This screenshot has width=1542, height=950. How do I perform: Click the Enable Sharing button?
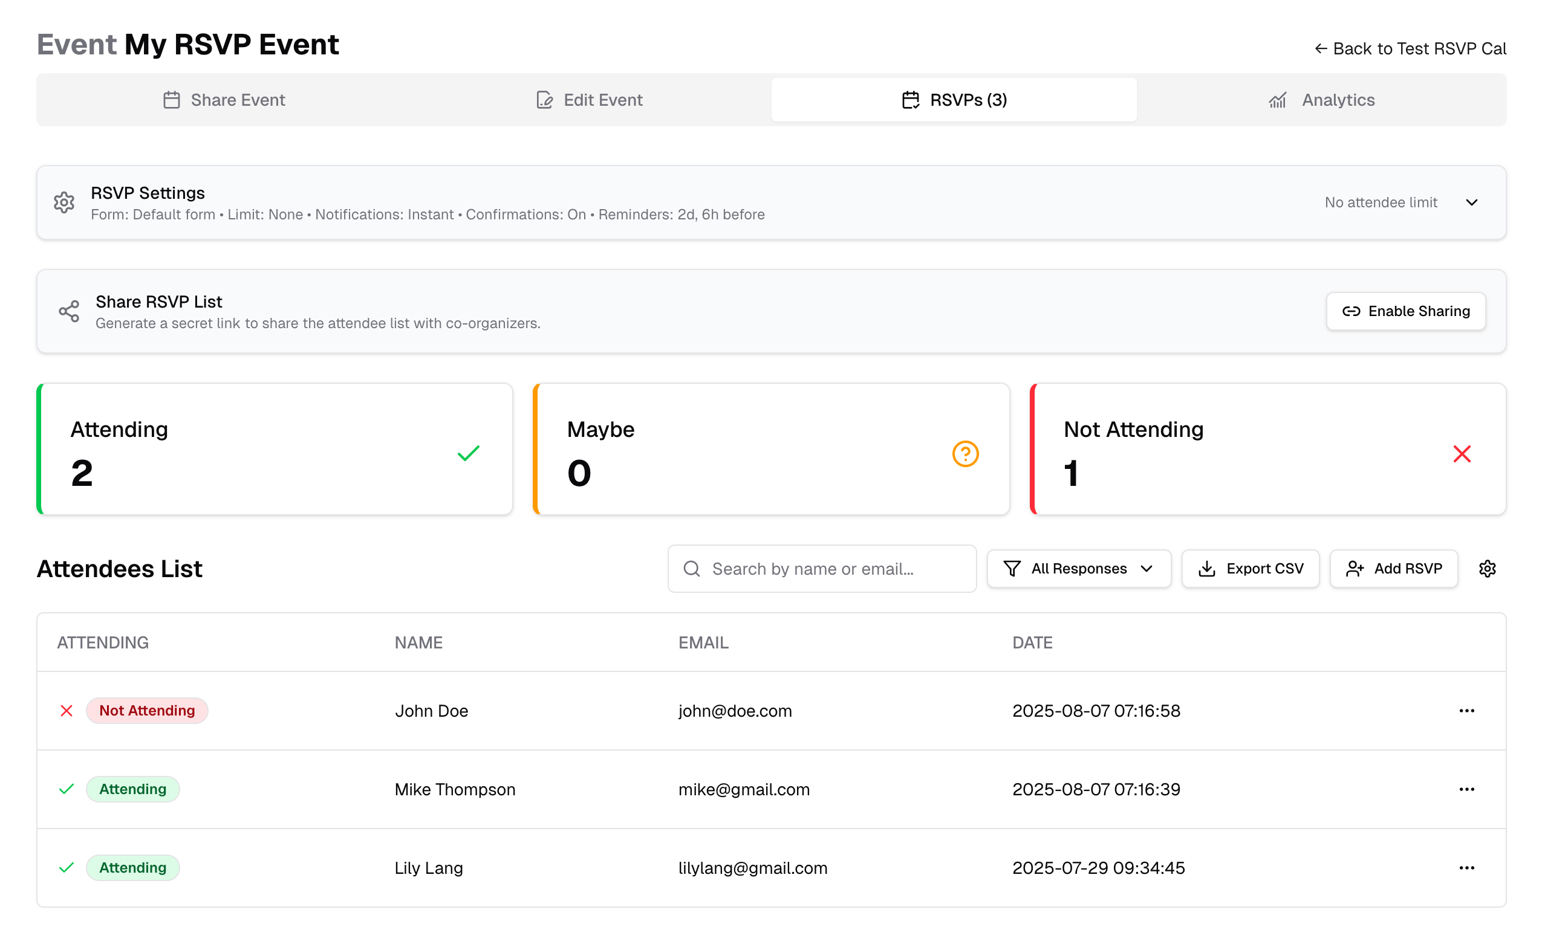1405,311
